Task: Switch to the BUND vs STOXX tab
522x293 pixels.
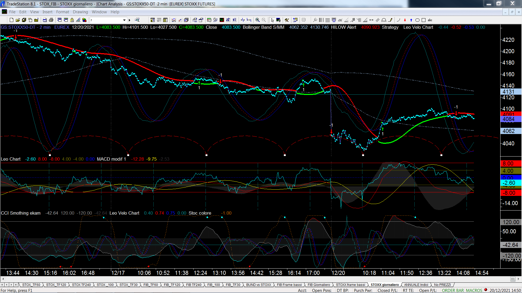Action: (x=259, y=285)
